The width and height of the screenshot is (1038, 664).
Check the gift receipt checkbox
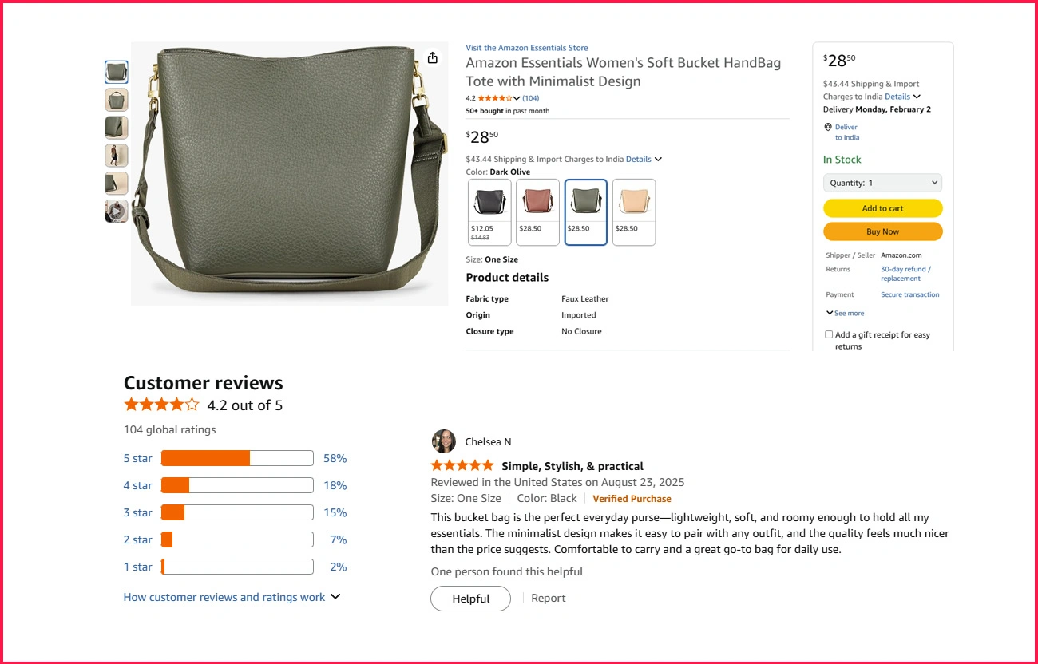tap(829, 335)
